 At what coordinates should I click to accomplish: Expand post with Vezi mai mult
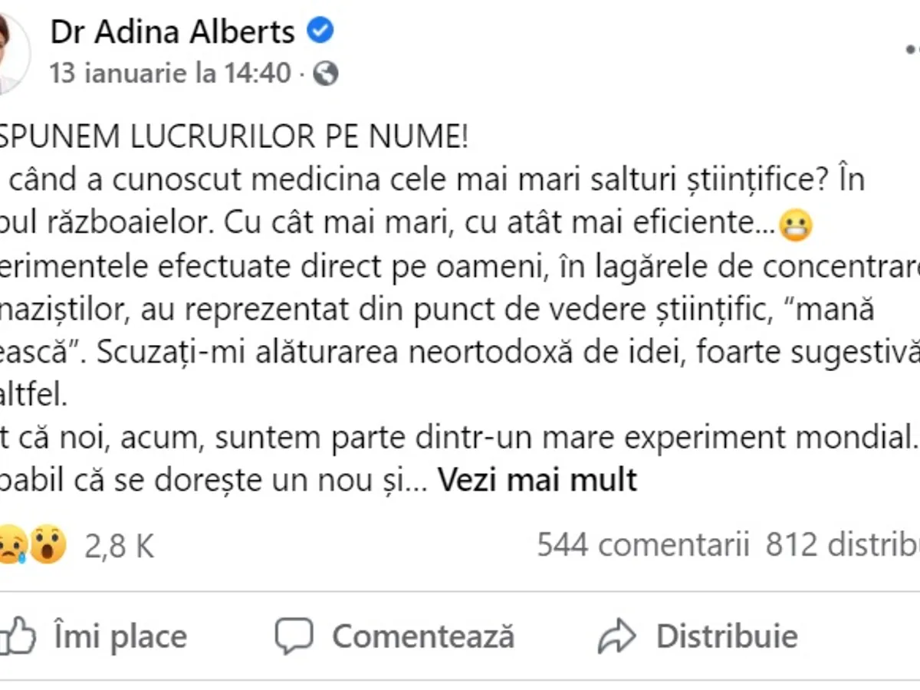538,480
